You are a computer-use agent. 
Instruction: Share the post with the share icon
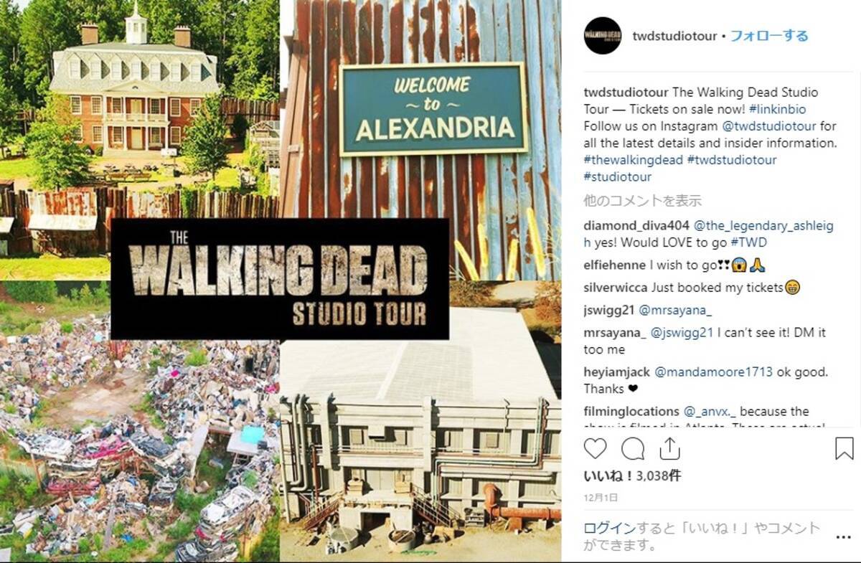pyautogui.click(x=669, y=449)
